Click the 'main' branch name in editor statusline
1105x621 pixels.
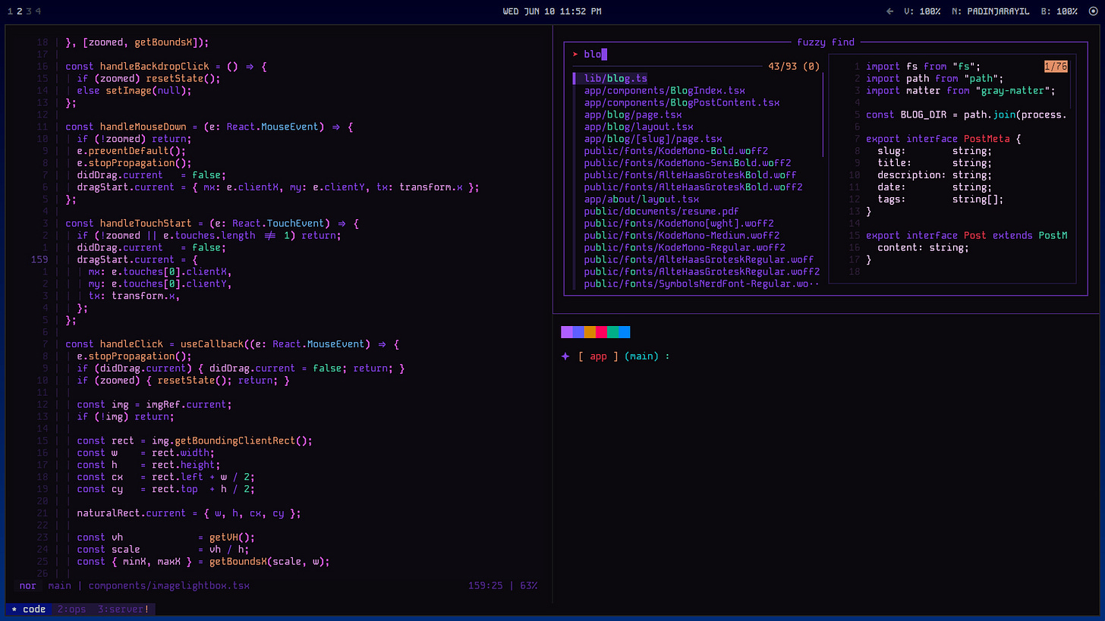click(x=59, y=586)
